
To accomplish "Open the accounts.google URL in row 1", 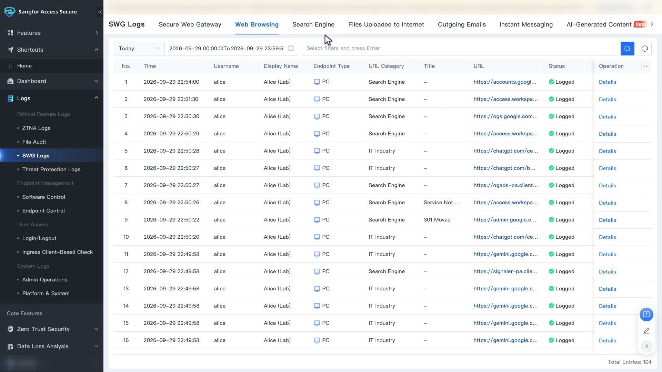I will point(505,82).
